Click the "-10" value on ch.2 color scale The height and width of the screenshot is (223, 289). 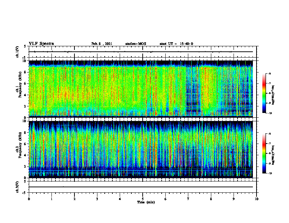click(x=270, y=173)
